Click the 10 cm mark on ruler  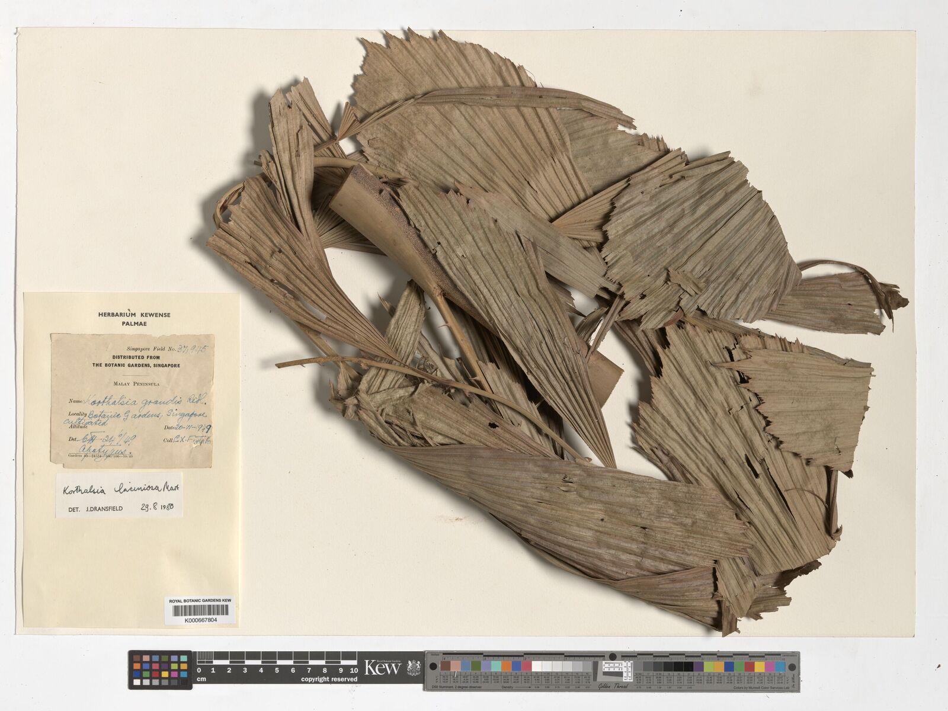pos(354,670)
